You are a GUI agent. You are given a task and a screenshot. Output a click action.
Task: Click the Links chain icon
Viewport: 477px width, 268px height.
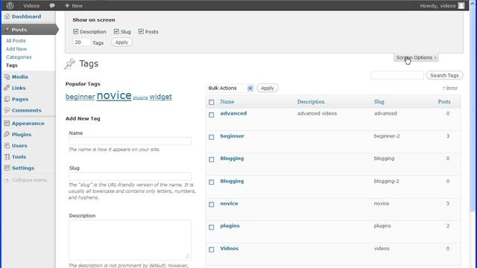[x=7, y=88]
